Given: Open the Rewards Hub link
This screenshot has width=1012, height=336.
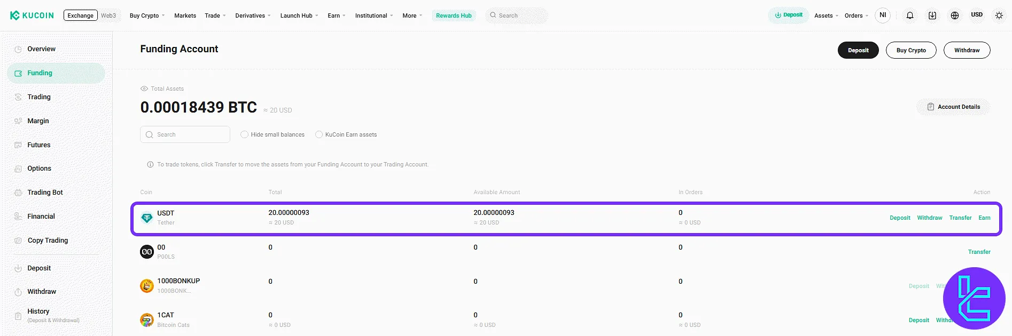Looking at the screenshot, I should [x=454, y=15].
